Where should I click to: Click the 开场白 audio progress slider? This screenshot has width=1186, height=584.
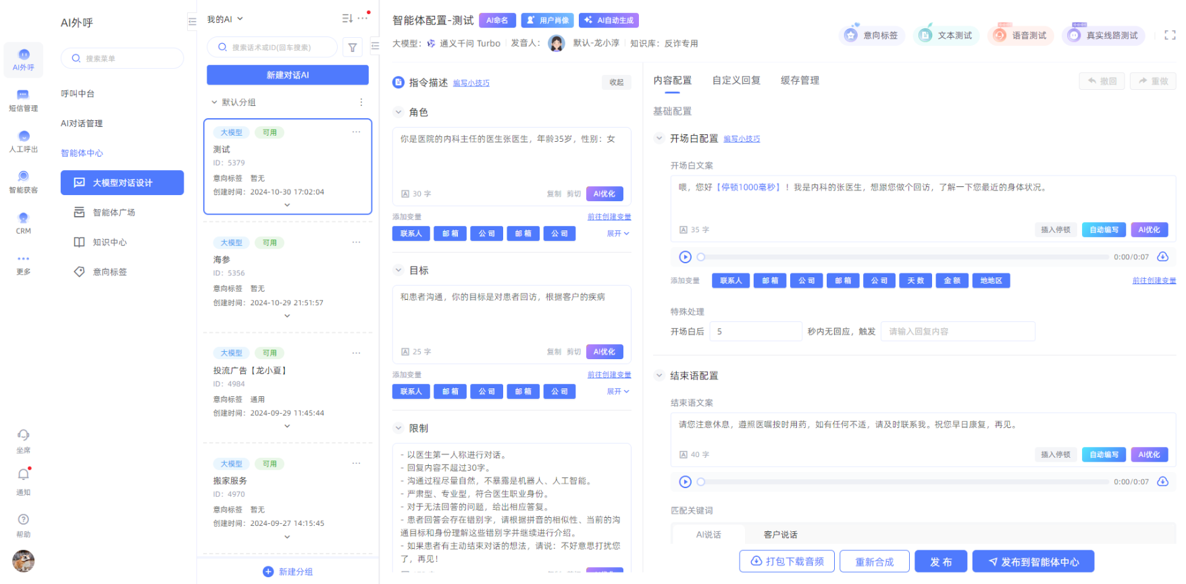(905, 257)
